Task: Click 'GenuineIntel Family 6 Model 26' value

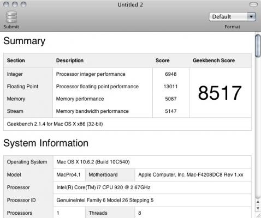Action: (x=105, y=201)
